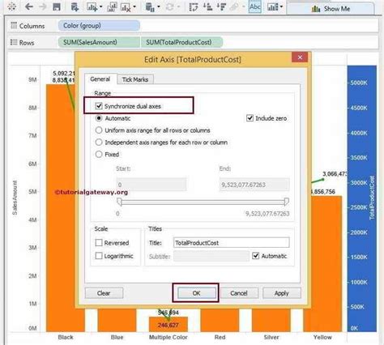The image size is (384, 345).
Task: Switch to the Tick Marks tab
Action: 135,79
